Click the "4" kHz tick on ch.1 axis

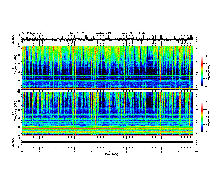pyautogui.click(x=20, y=72)
